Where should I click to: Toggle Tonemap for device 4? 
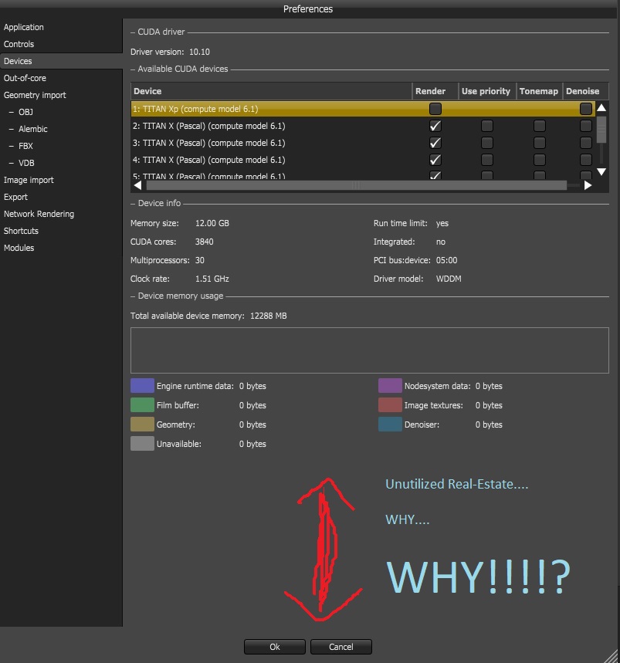pyautogui.click(x=539, y=160)
